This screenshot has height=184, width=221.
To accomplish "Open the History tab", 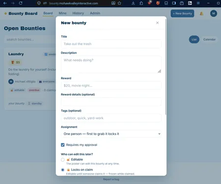I will tap(78, 13).
